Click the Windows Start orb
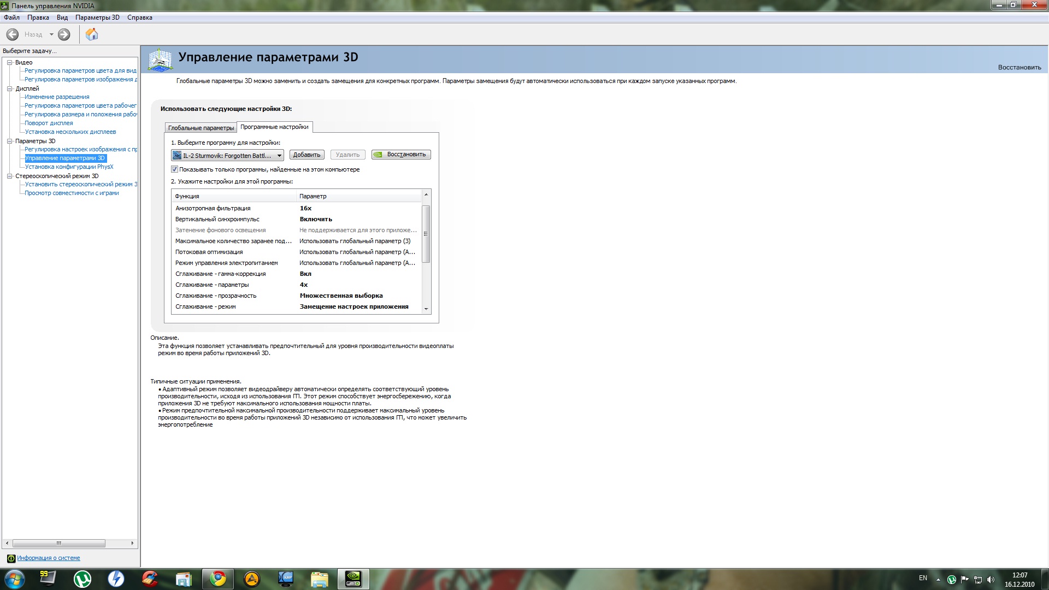The image size is (1049, 590). (15, 579)
